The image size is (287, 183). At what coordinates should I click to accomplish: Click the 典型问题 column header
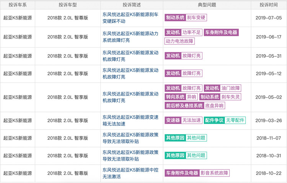point(207,5)
